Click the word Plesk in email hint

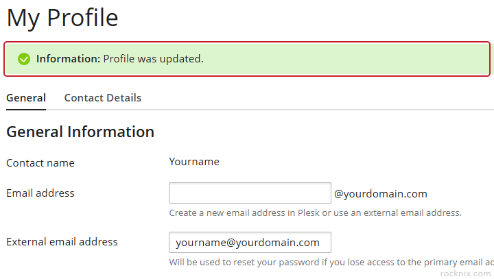click(311, 213)
